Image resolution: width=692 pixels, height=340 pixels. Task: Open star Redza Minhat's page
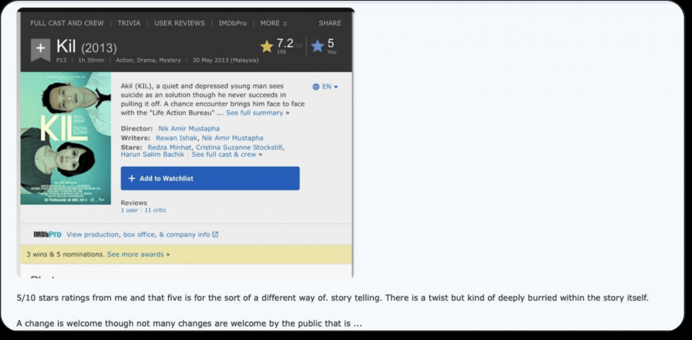pyautogui.click(x=169, y=147)
